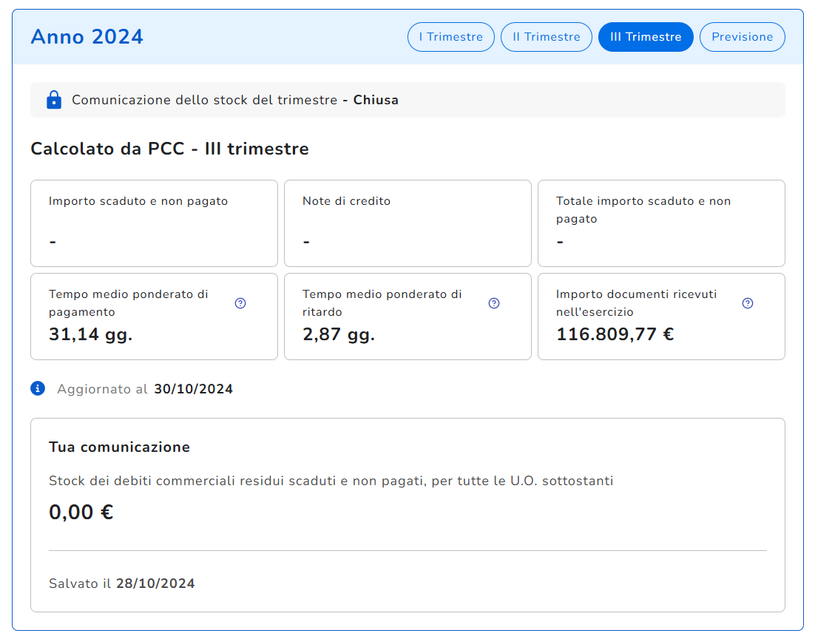Open help for Importo documenti ricevuti nell'esercizio
815x636 pixels.
point(748,303)
